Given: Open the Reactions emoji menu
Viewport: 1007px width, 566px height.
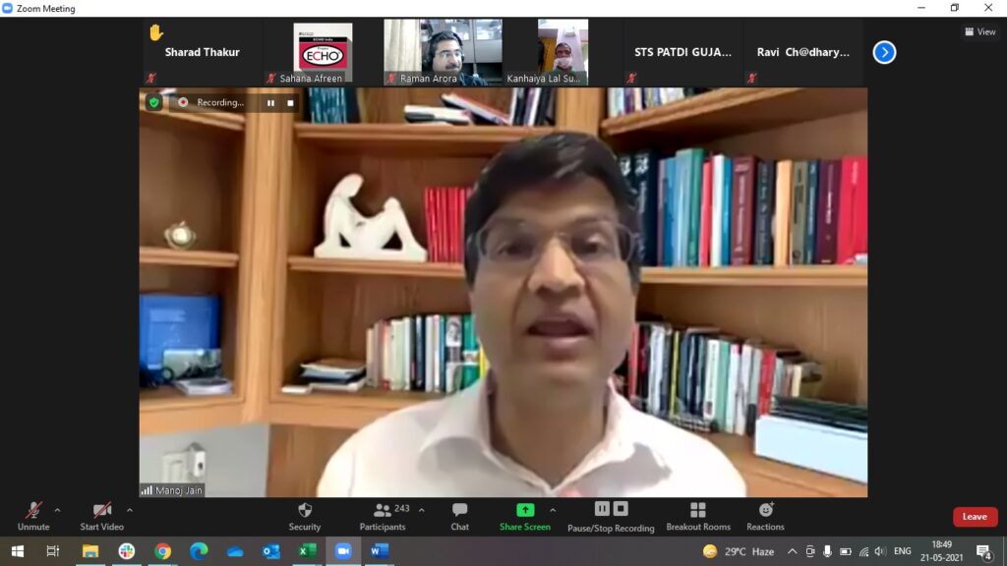Looking at the screenshot, I should 765,515.
